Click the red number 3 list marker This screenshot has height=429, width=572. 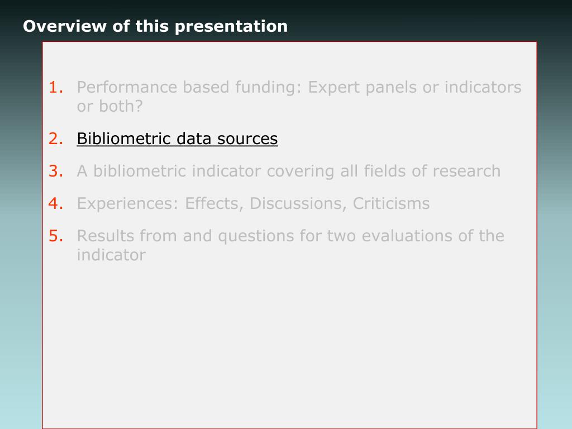(x=56, y=171)
